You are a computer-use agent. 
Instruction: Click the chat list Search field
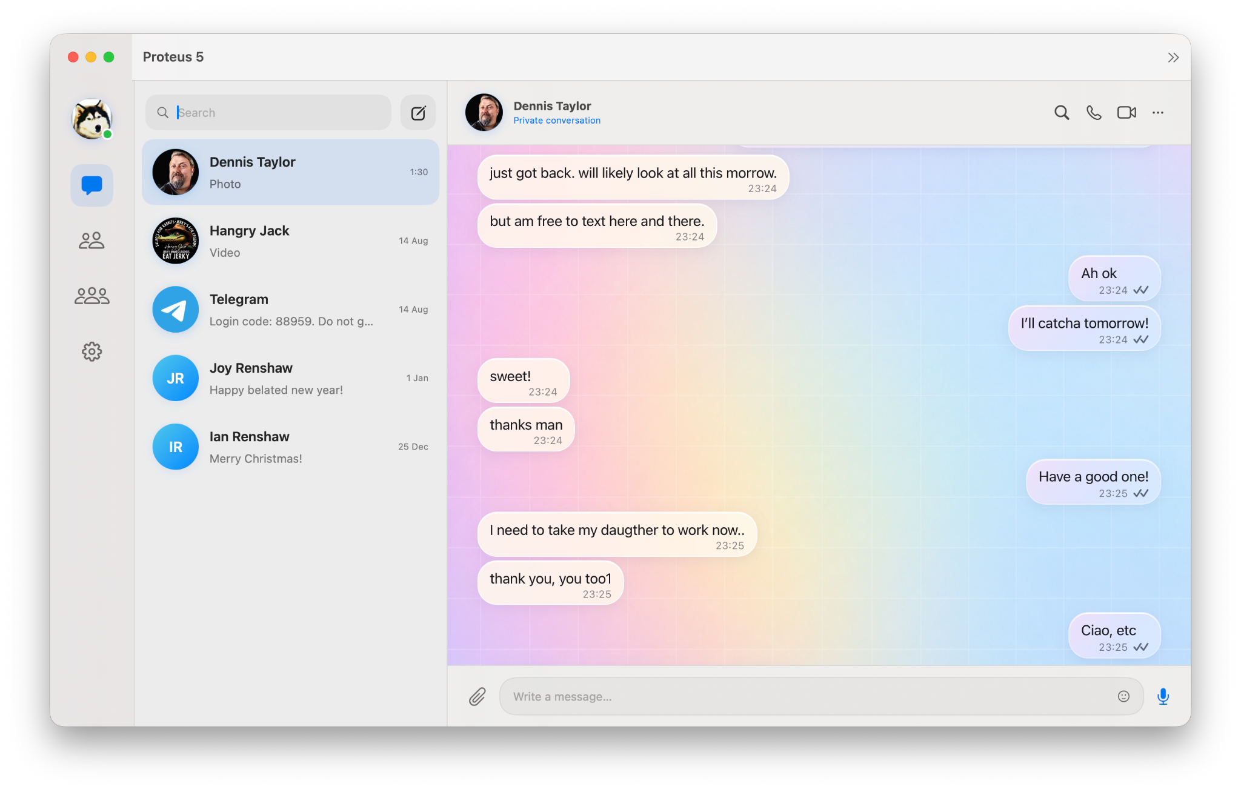268,113
